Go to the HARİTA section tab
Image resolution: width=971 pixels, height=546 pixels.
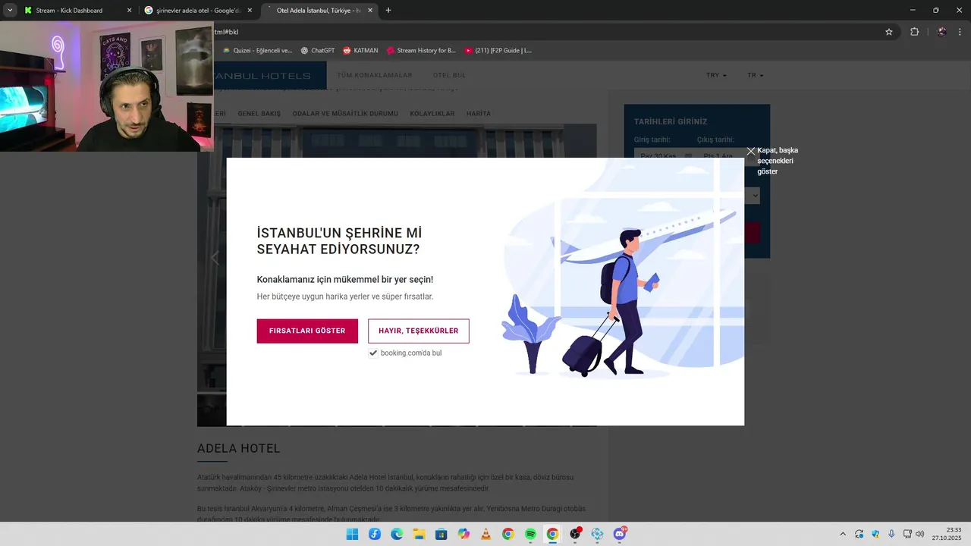[479, 114]
